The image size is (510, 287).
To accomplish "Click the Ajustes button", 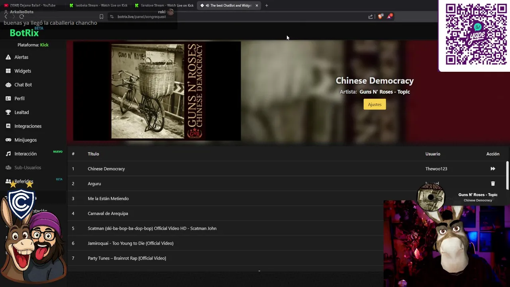I will pyautogui.click(x=375, y=104).
